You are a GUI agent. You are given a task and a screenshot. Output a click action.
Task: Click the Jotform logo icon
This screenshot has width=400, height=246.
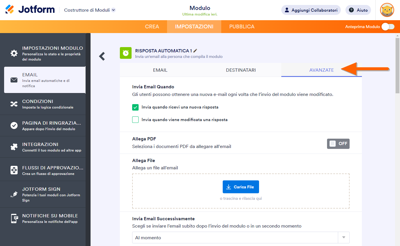[x=10, y=10]
